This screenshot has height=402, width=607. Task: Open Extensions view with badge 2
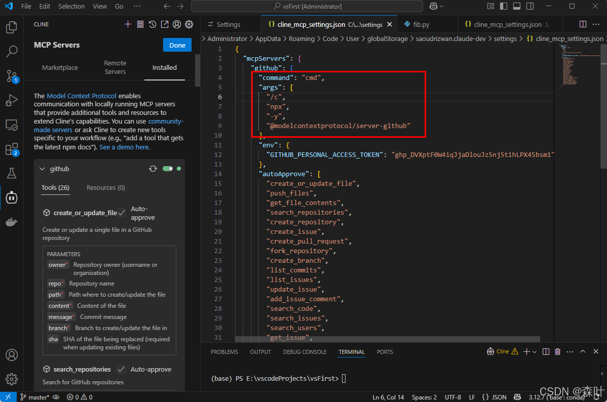click(x=12, y=149)
